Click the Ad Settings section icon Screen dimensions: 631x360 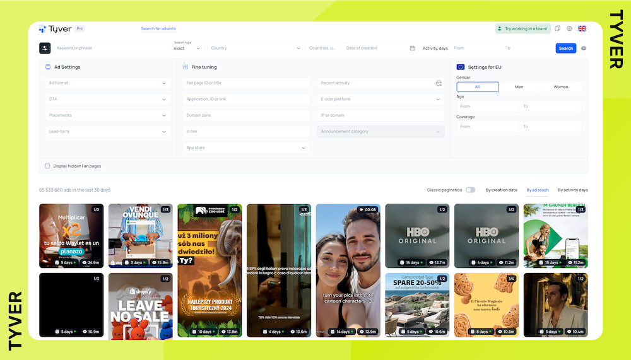pyautogui.click(x=48, y=67)
